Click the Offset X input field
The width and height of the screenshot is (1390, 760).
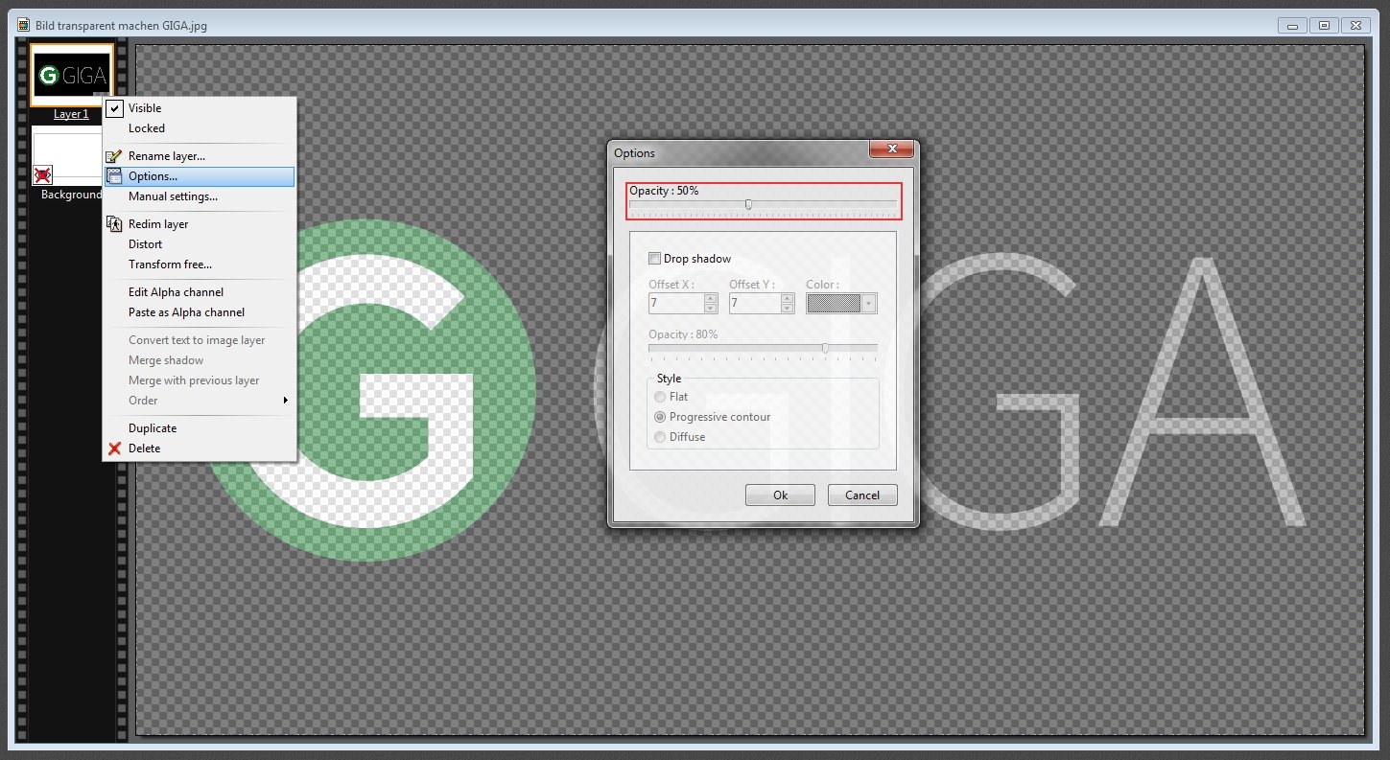coord(676,303)
